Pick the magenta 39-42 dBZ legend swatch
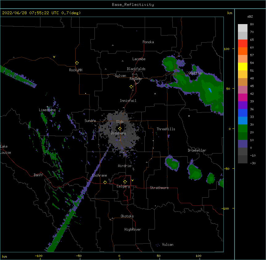This screenshot has height=260, width=266. click(x=243, y=97)
